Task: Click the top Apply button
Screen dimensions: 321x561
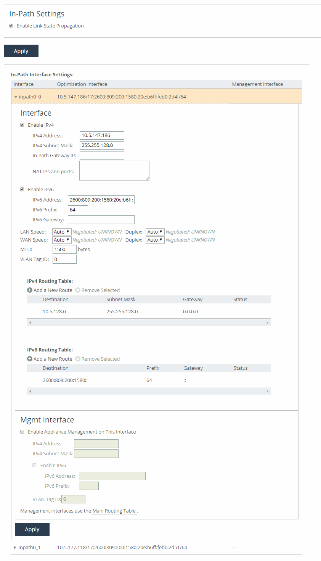Action: click(21, 51)
